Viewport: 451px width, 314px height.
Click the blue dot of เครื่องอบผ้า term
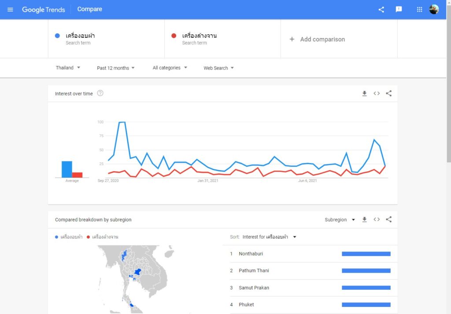(x=57, y=36)
